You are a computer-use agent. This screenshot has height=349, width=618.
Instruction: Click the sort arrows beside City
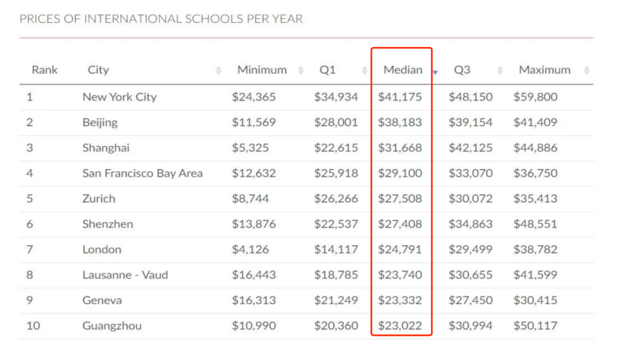(x=219, y=70)
